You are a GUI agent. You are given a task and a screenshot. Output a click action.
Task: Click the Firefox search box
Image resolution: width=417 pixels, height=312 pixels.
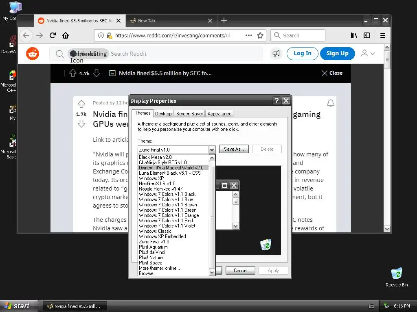tap(298, 35)
